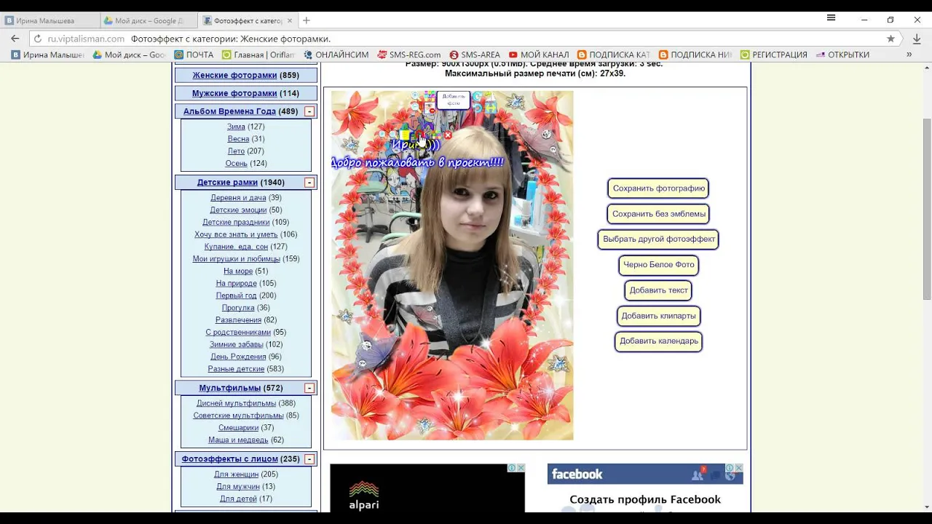Open Разные детские link

point(236,370)
